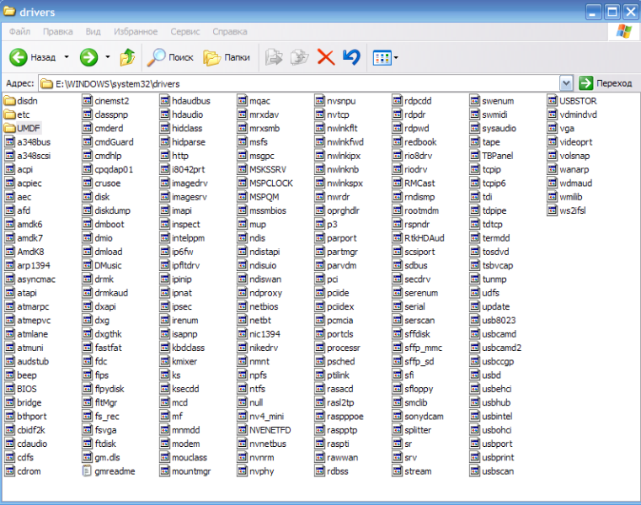Viewport: 641px width, 505px height.
Task: Open the Правка menu
Action: [57, 31]
